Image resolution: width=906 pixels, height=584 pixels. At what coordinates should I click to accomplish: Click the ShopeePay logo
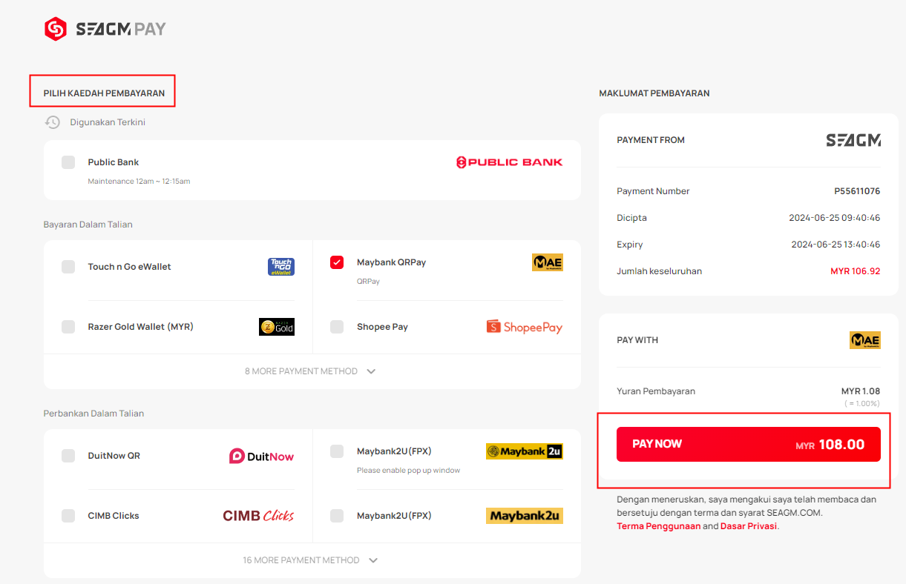pos(525,327)
